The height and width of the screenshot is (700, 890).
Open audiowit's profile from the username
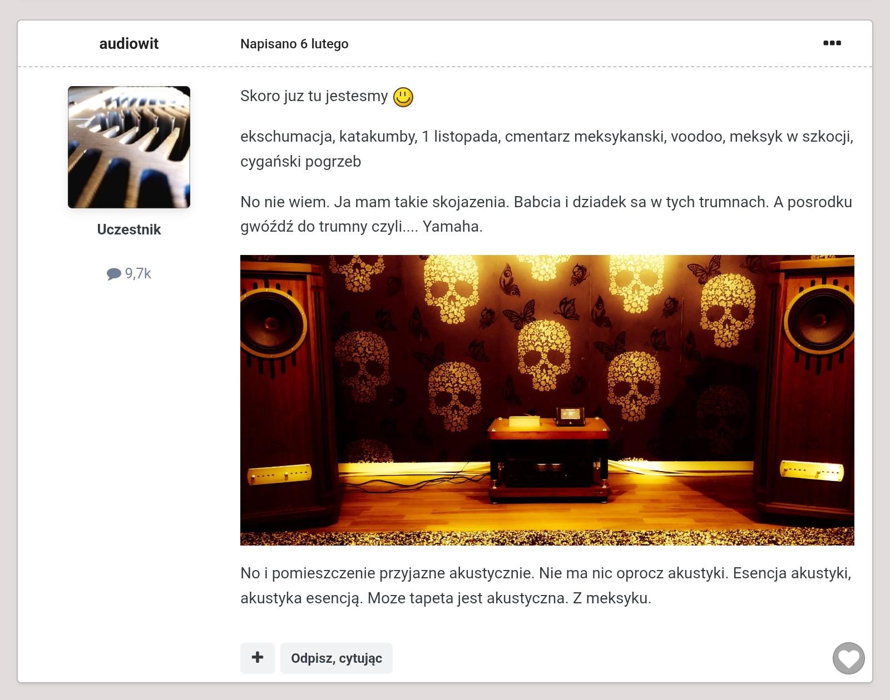click(128, 43)
